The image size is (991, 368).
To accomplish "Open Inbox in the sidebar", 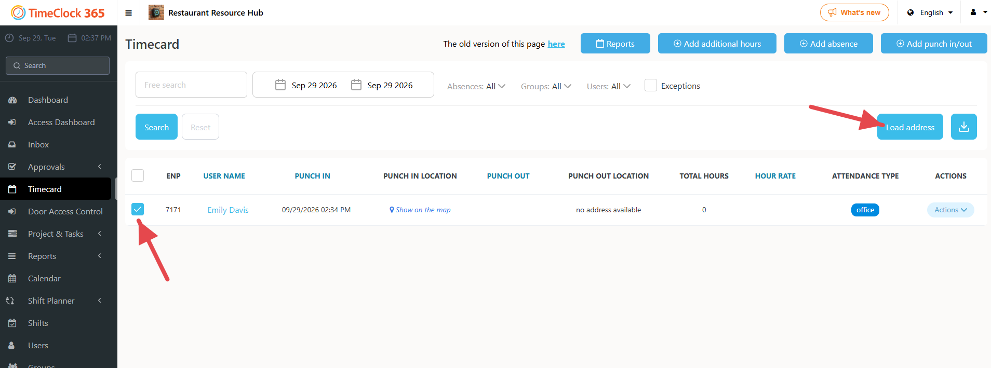I will (x=38, y=144).
